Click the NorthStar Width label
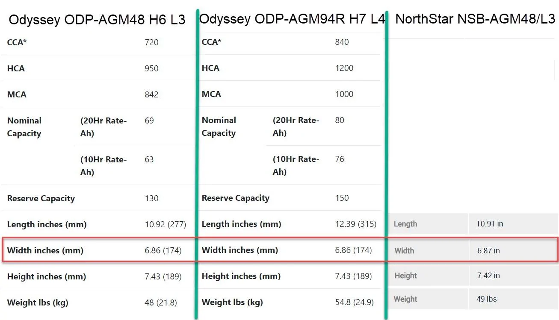The width and height of the screenshot is (559, 320). coord(404,251)
